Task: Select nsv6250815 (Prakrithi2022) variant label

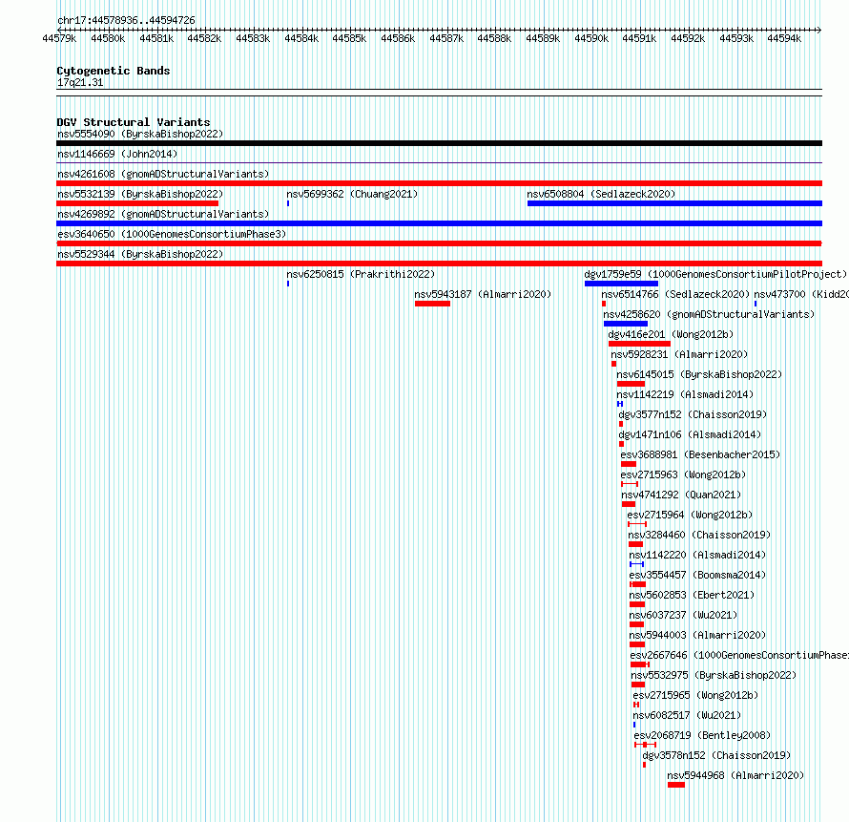Action: [361, 274]
